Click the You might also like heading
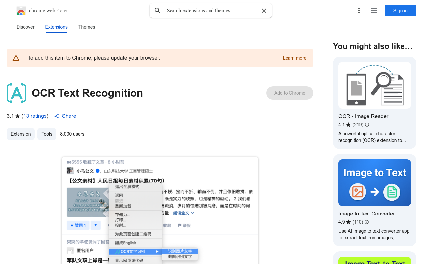This screenshot has height=264, width=423. coord(373,46)
